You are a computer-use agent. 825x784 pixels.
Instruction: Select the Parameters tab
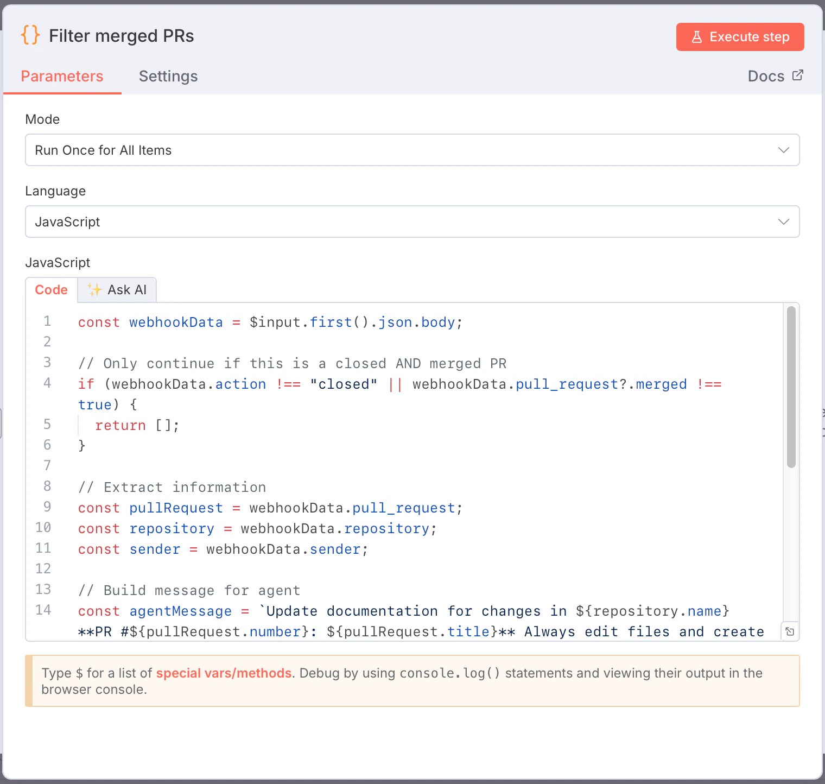pos(62,76)
